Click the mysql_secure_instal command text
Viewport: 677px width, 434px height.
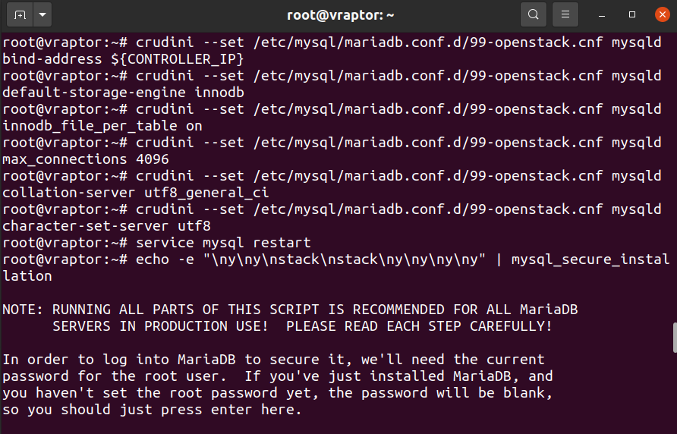coord(590,259)
